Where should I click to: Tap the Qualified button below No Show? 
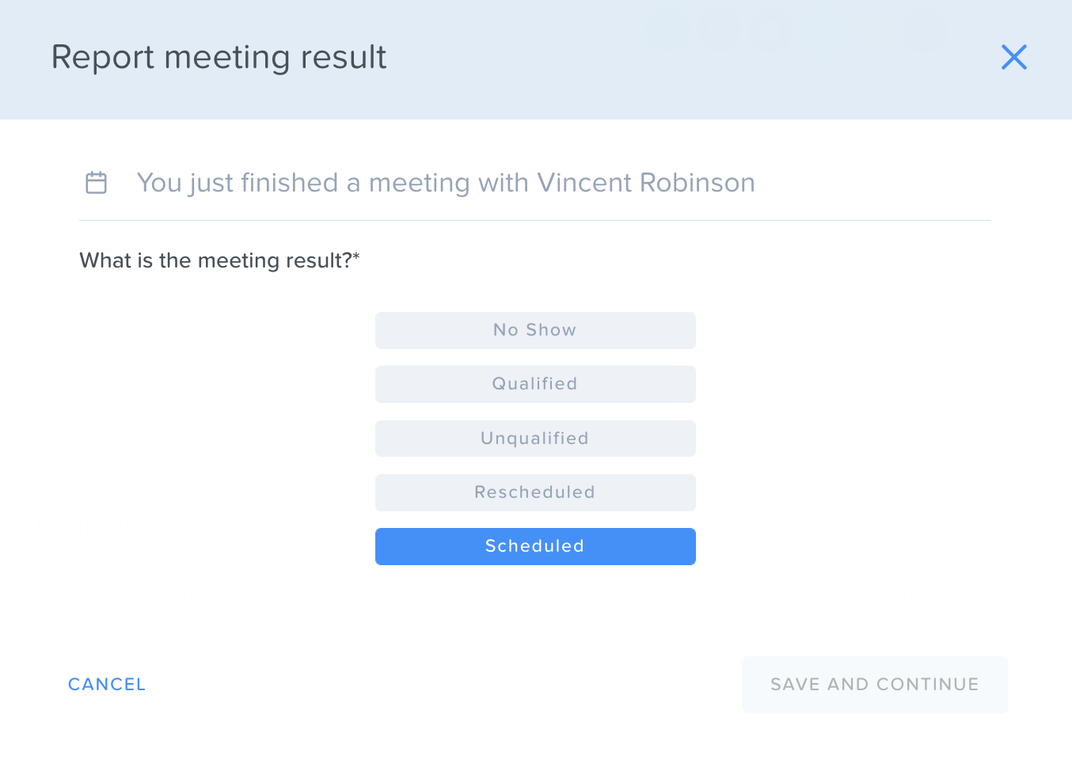click(535, 384)
